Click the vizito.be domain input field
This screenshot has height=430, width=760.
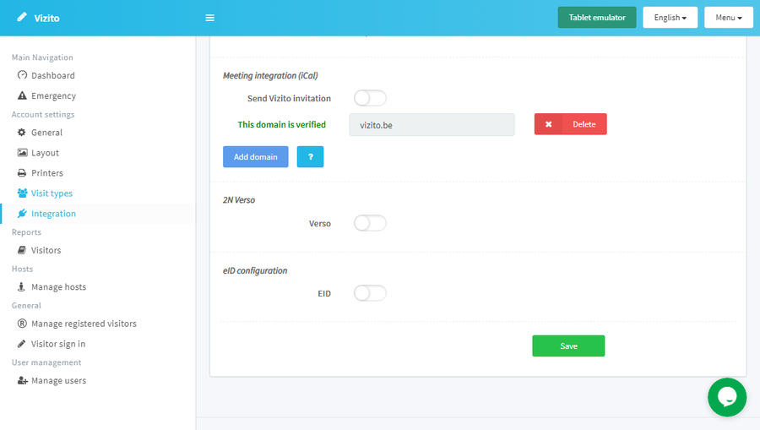pyautogui.click(x=432, y=125)
